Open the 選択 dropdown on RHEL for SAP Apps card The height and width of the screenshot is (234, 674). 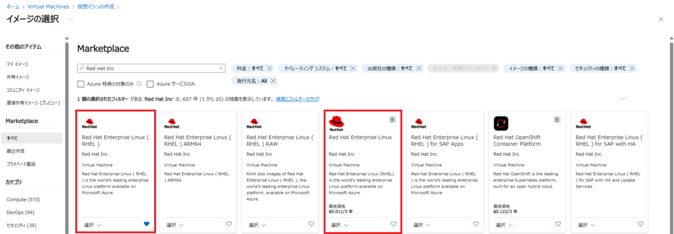click(x=422, y=224)
